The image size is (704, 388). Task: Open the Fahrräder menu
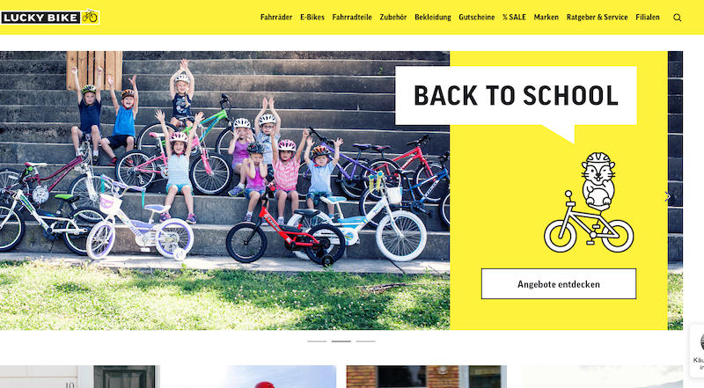(x=276, y=17)
